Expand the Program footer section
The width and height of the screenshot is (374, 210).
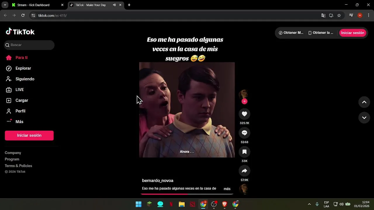coord(12,159)
